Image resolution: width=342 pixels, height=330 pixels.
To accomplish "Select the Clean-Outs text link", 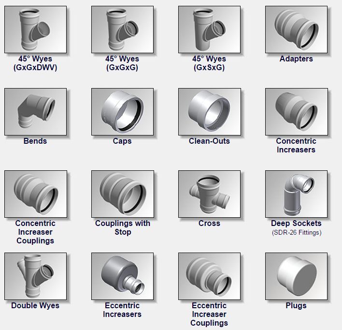I will pos(209,141).
